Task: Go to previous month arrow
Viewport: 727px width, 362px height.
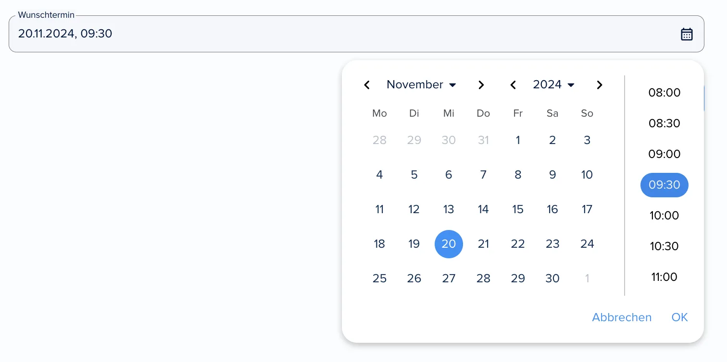Action: 367,85
